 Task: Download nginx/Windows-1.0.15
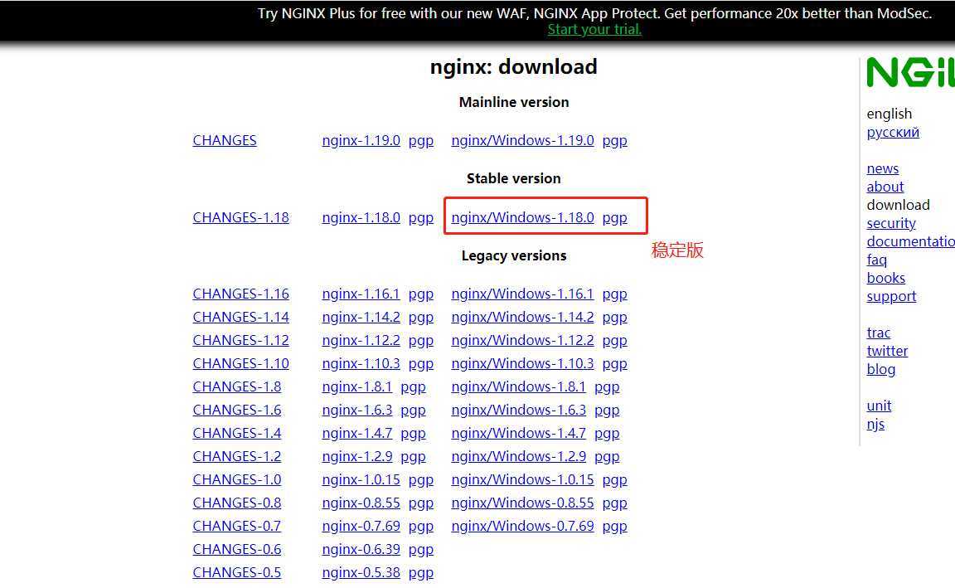pos(522,479)
